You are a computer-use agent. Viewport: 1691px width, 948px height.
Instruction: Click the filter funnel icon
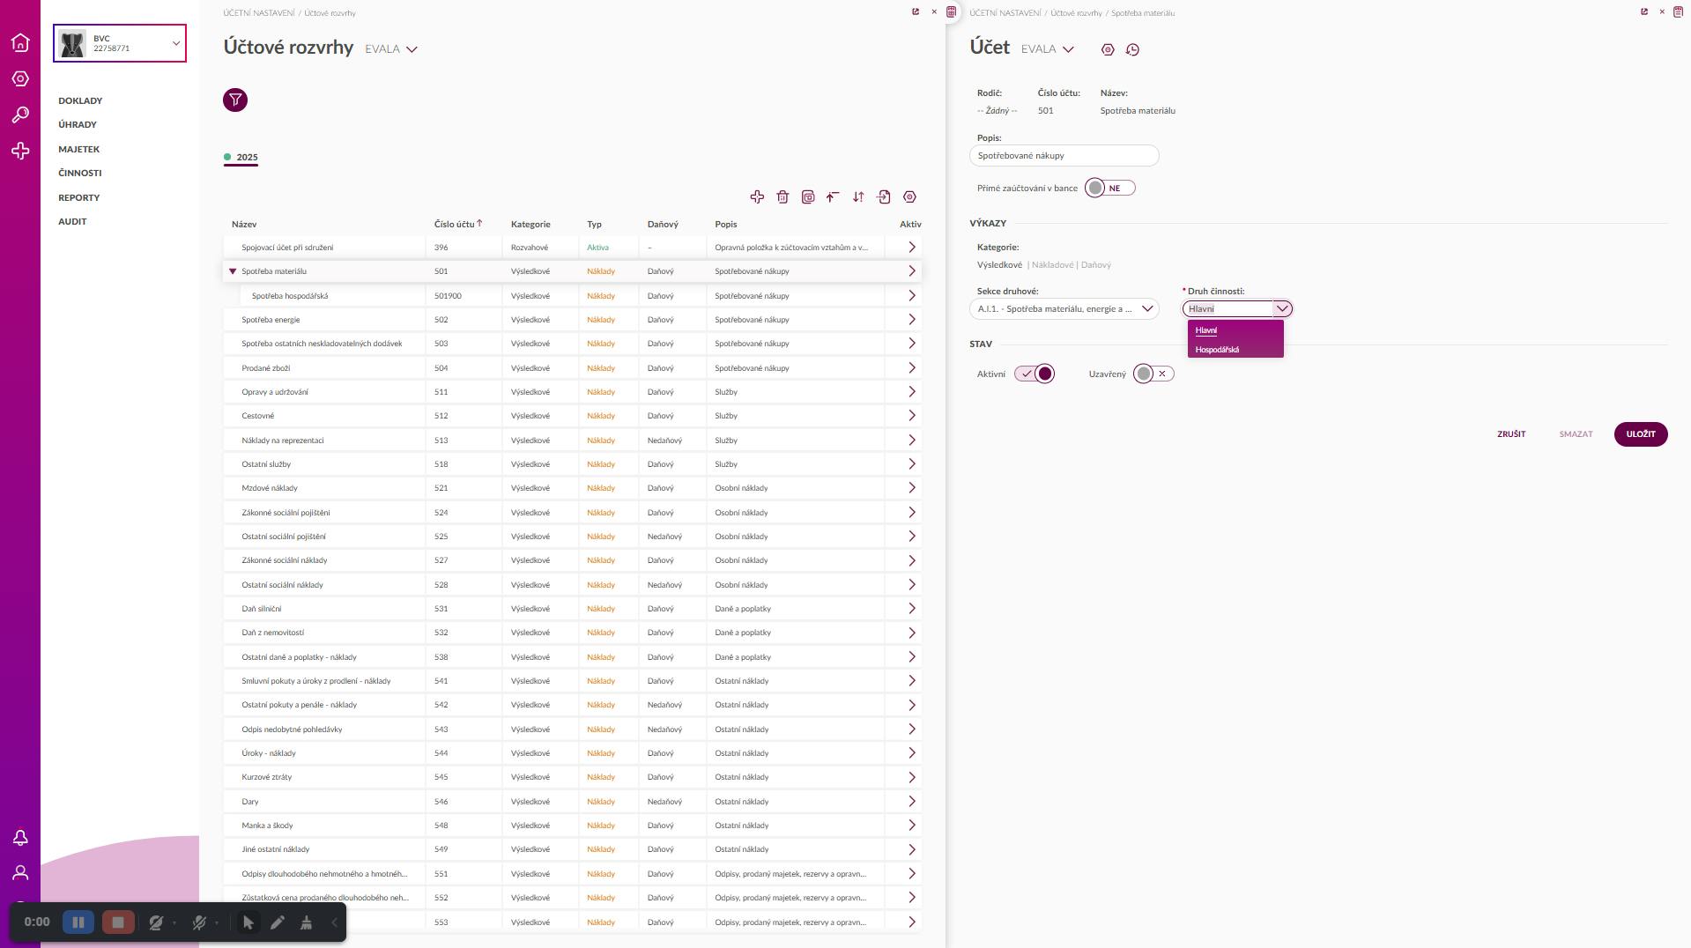click(x=235, y=100)
